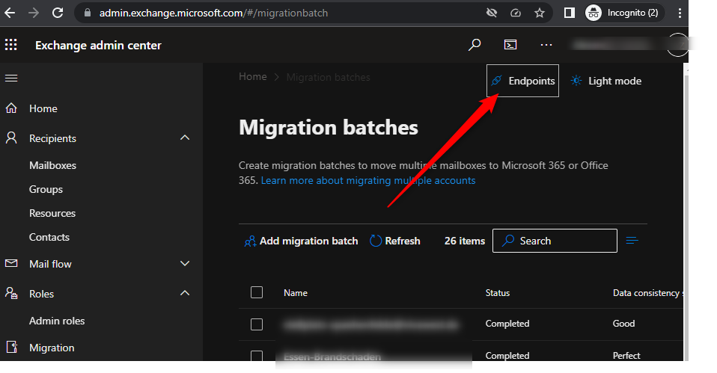Sort by Name column header

coord(296,293)
